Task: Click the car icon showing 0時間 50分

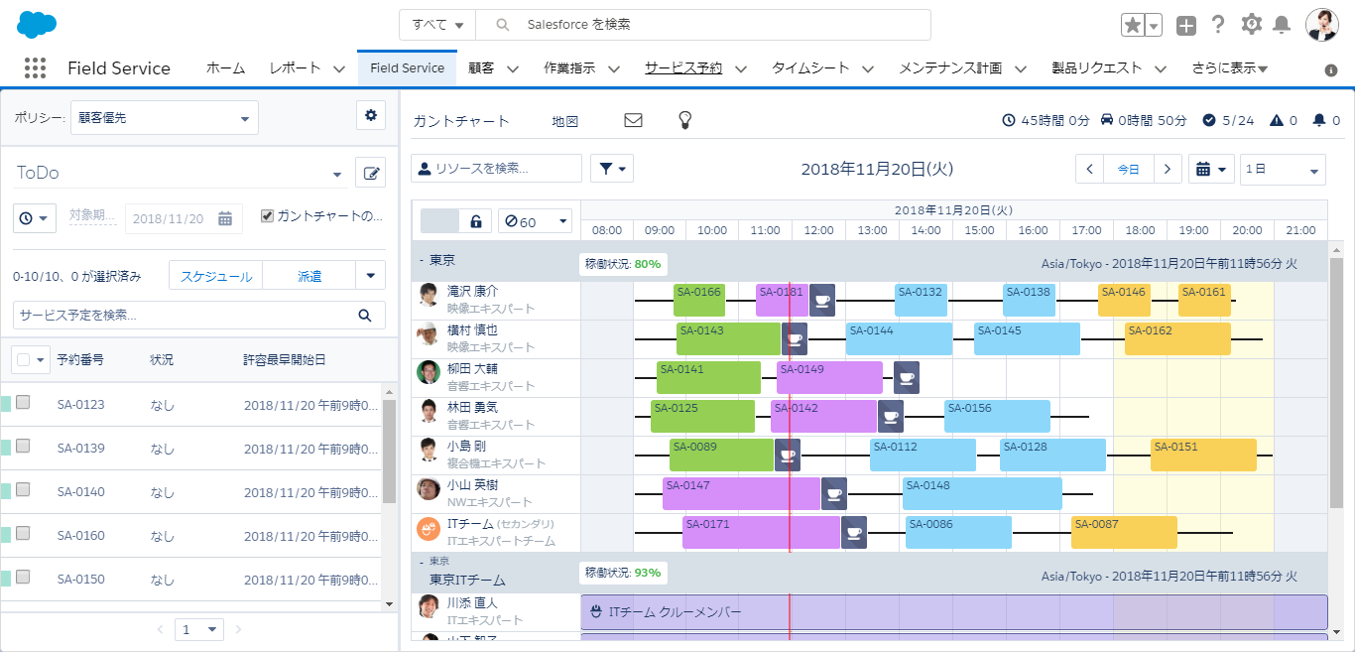Action: [1108, 120]
